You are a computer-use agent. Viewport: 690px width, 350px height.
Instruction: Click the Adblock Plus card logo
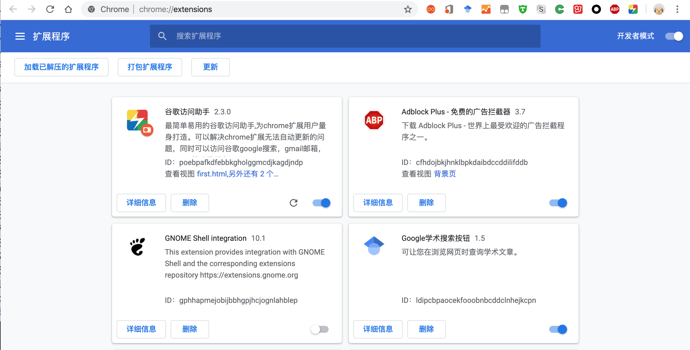coord(374,120)
